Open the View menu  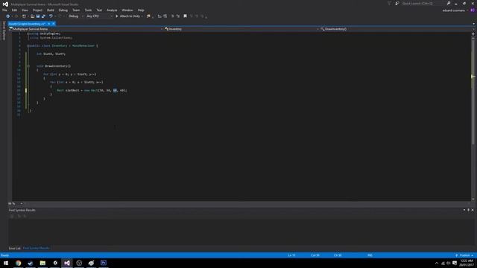point(25,10)
